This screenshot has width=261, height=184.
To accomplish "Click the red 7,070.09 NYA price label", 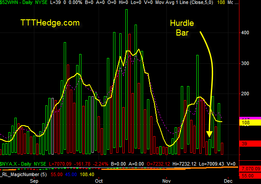I will click(250, 169).
